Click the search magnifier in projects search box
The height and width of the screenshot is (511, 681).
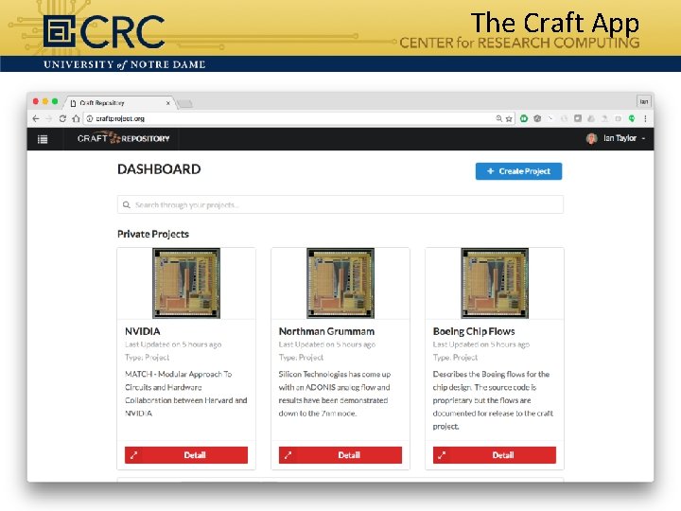pyautogui.click(x=127, y=204)
